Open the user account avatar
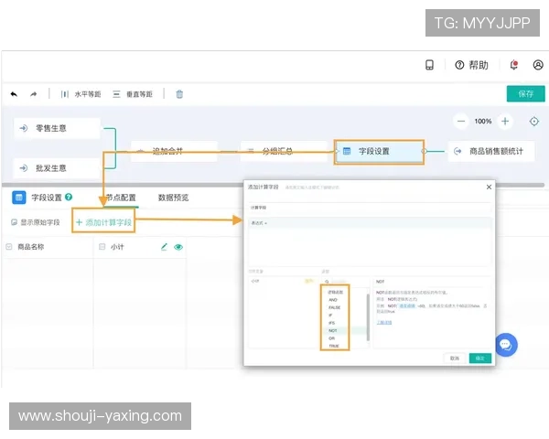The height and width of the screenshot is (439, 549). point(538,65)
